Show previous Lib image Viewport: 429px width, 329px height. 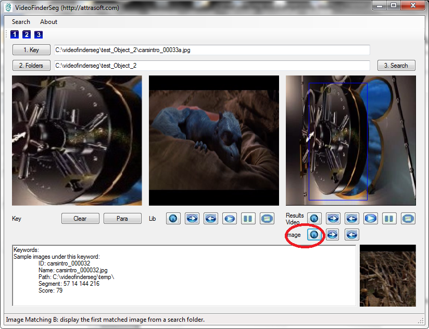pos(211,219)
